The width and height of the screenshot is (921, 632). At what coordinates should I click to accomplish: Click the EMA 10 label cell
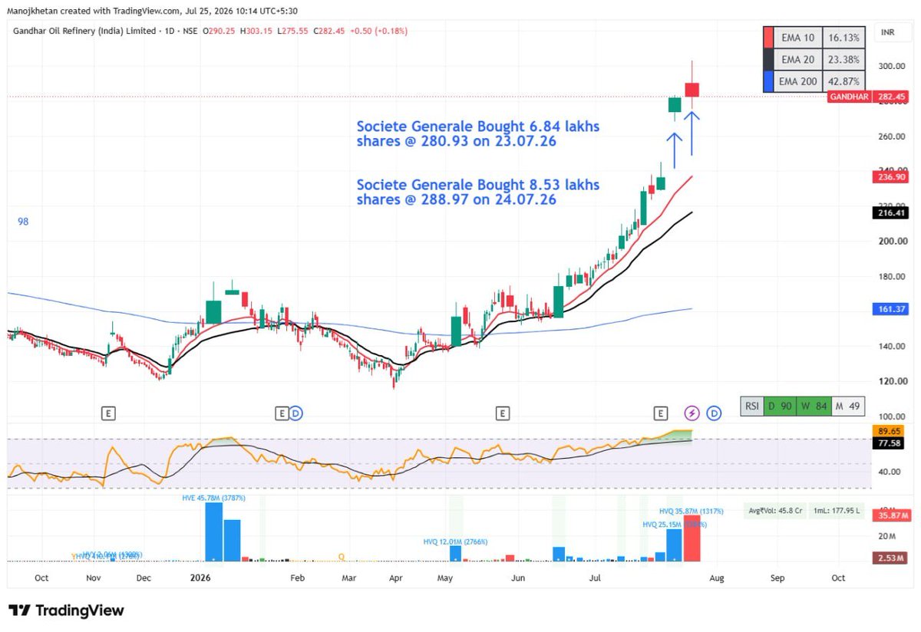[x=798, y=37]
